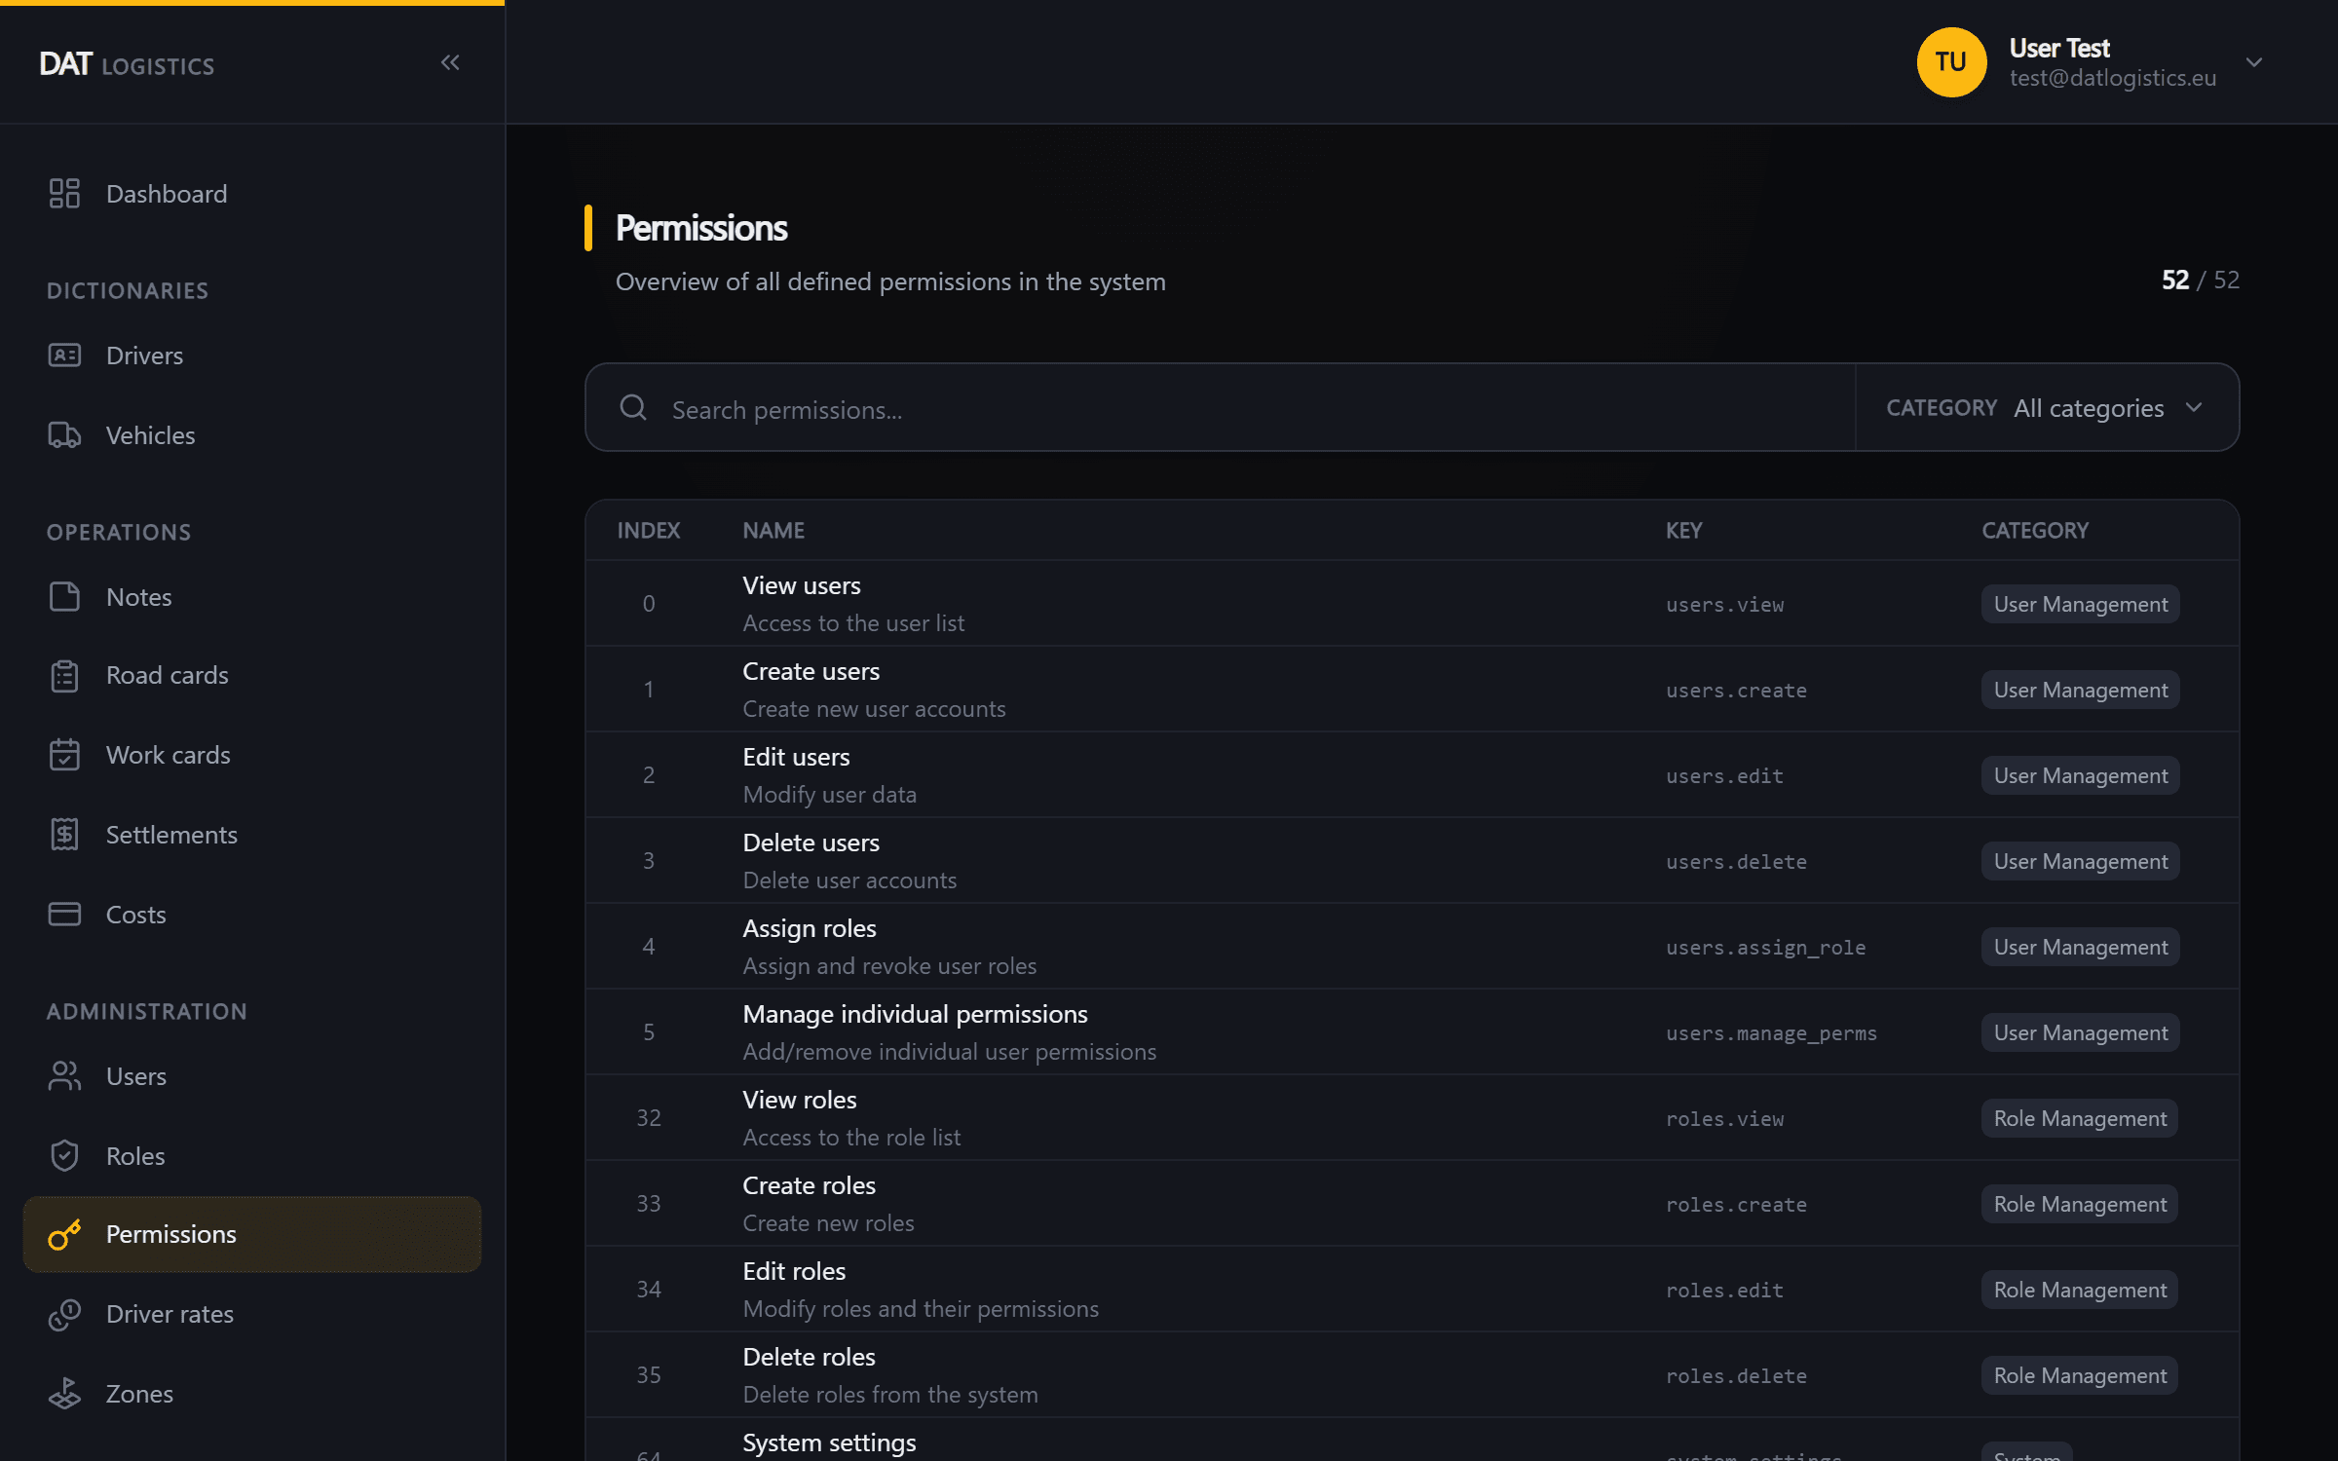Image resolution: width=2338 pixels, height=1461 pixels.
Task: Open Dashboard from the sidebar
Action: (x=252, y=193)
